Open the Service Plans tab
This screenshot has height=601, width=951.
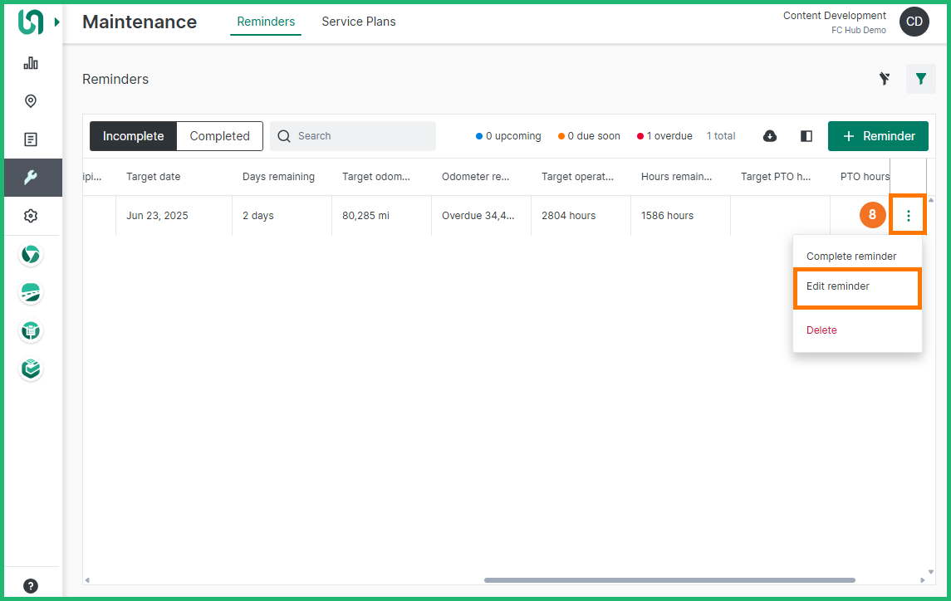[x=358, y=22]
